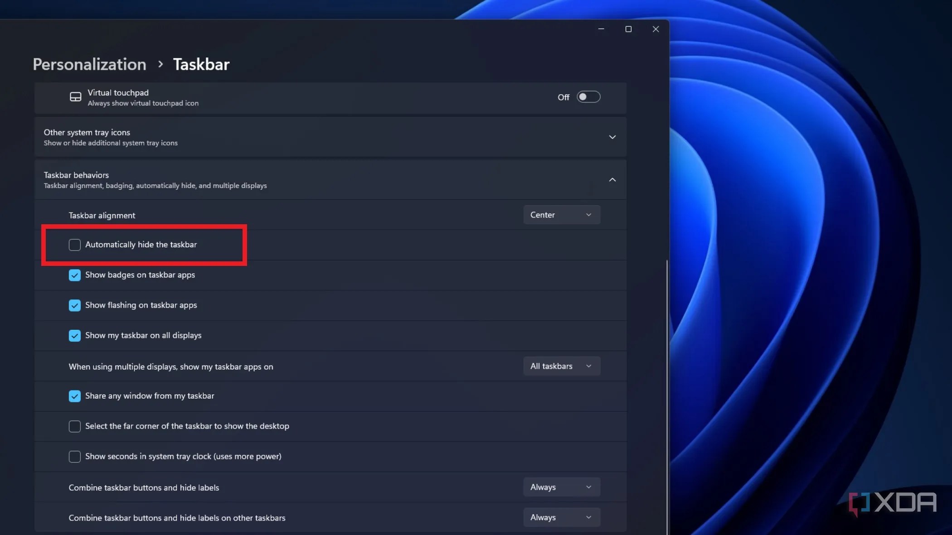Collapse the Taskbar behaviors section
This screenshot has width=952, height=535.
click(612, 179)
